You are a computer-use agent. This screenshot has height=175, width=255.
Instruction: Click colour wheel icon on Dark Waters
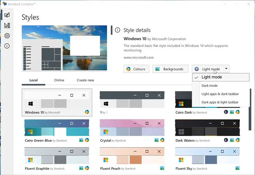coord(237,140)
